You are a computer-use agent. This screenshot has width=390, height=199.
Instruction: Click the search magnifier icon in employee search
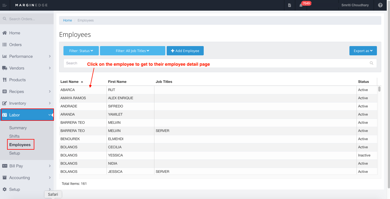click(371, 63)
